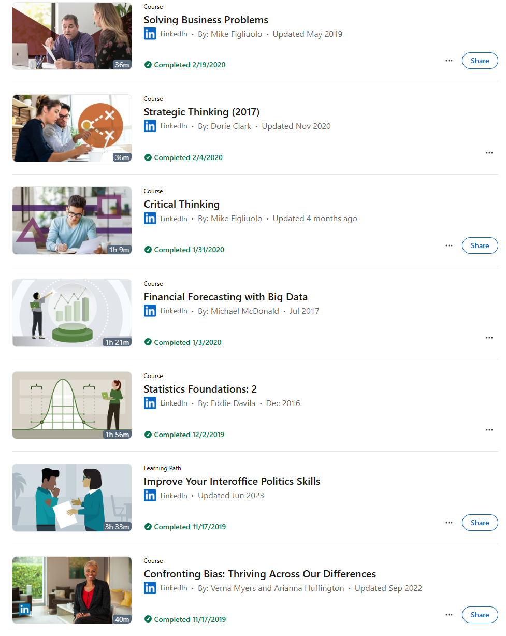Viewport: 506px width, 636px height.
Task: Open the Statistics Foundations bell curve thumbnail
Action: (x=72, y=405)
